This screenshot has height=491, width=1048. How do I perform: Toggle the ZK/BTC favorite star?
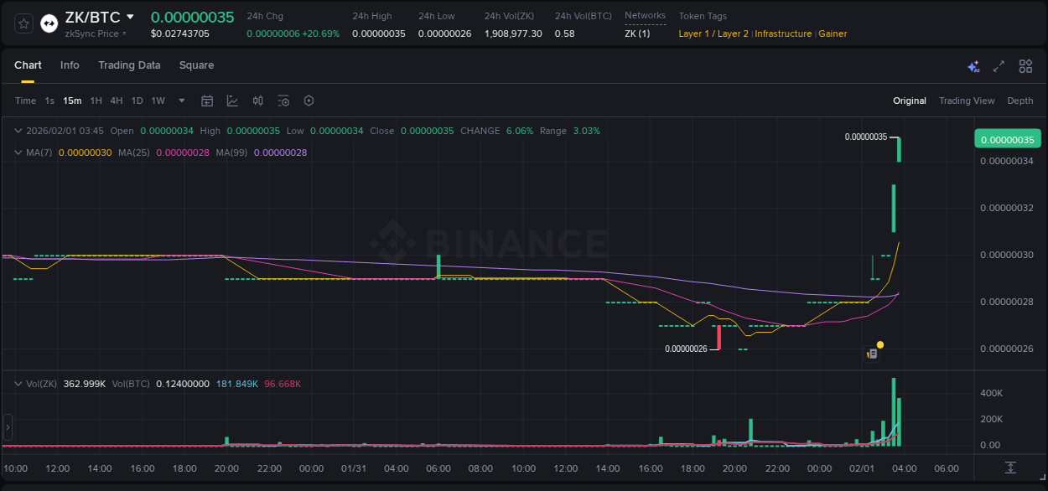[23, 23]
